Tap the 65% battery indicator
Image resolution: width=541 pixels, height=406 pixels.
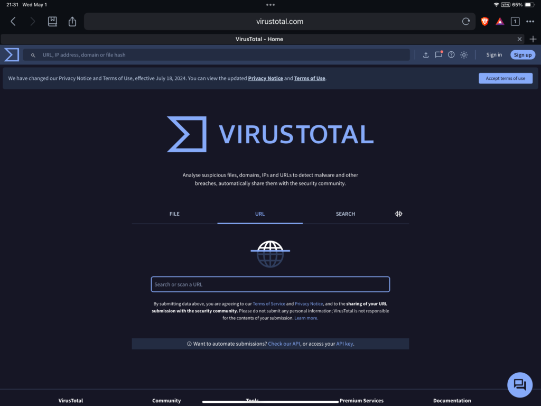point(524,5)
